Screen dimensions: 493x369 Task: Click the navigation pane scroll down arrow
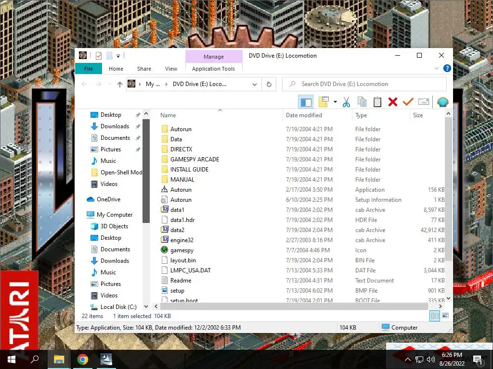click(146, 306)
